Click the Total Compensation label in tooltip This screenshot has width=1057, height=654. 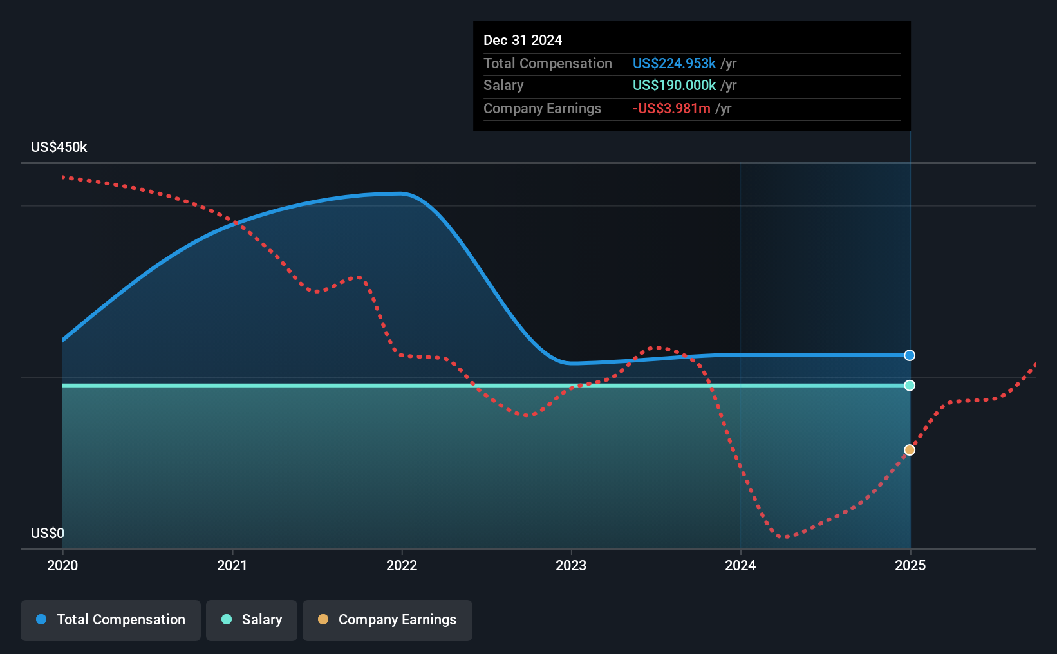[x=548, y=63]
